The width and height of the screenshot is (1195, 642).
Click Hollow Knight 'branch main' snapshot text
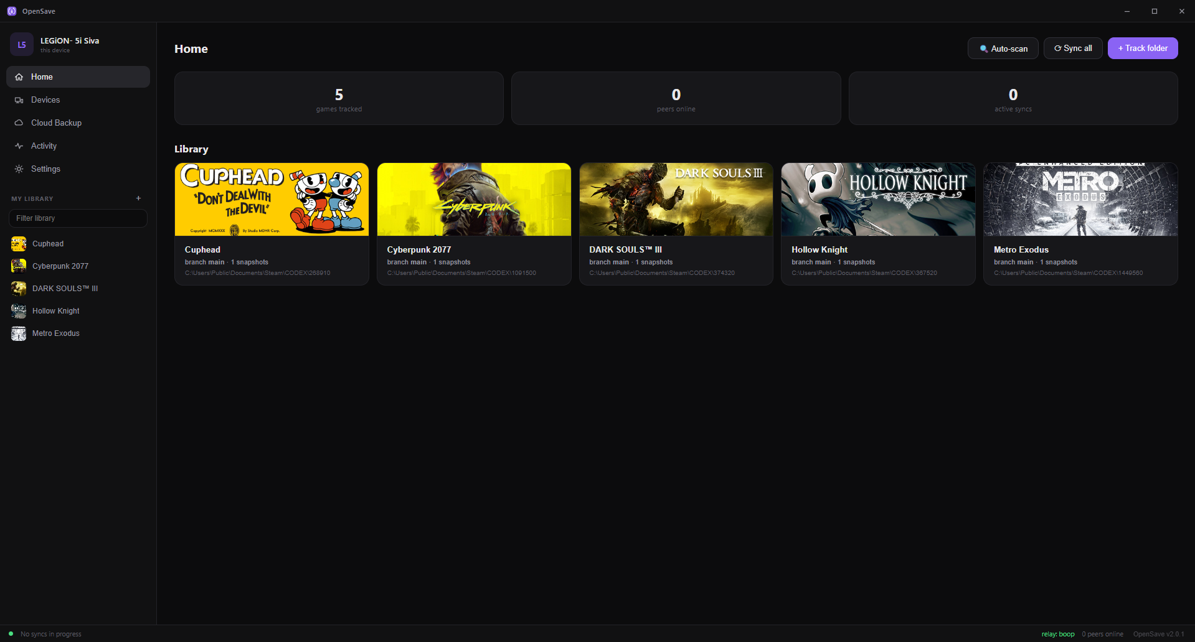click(x=833, y=263)
